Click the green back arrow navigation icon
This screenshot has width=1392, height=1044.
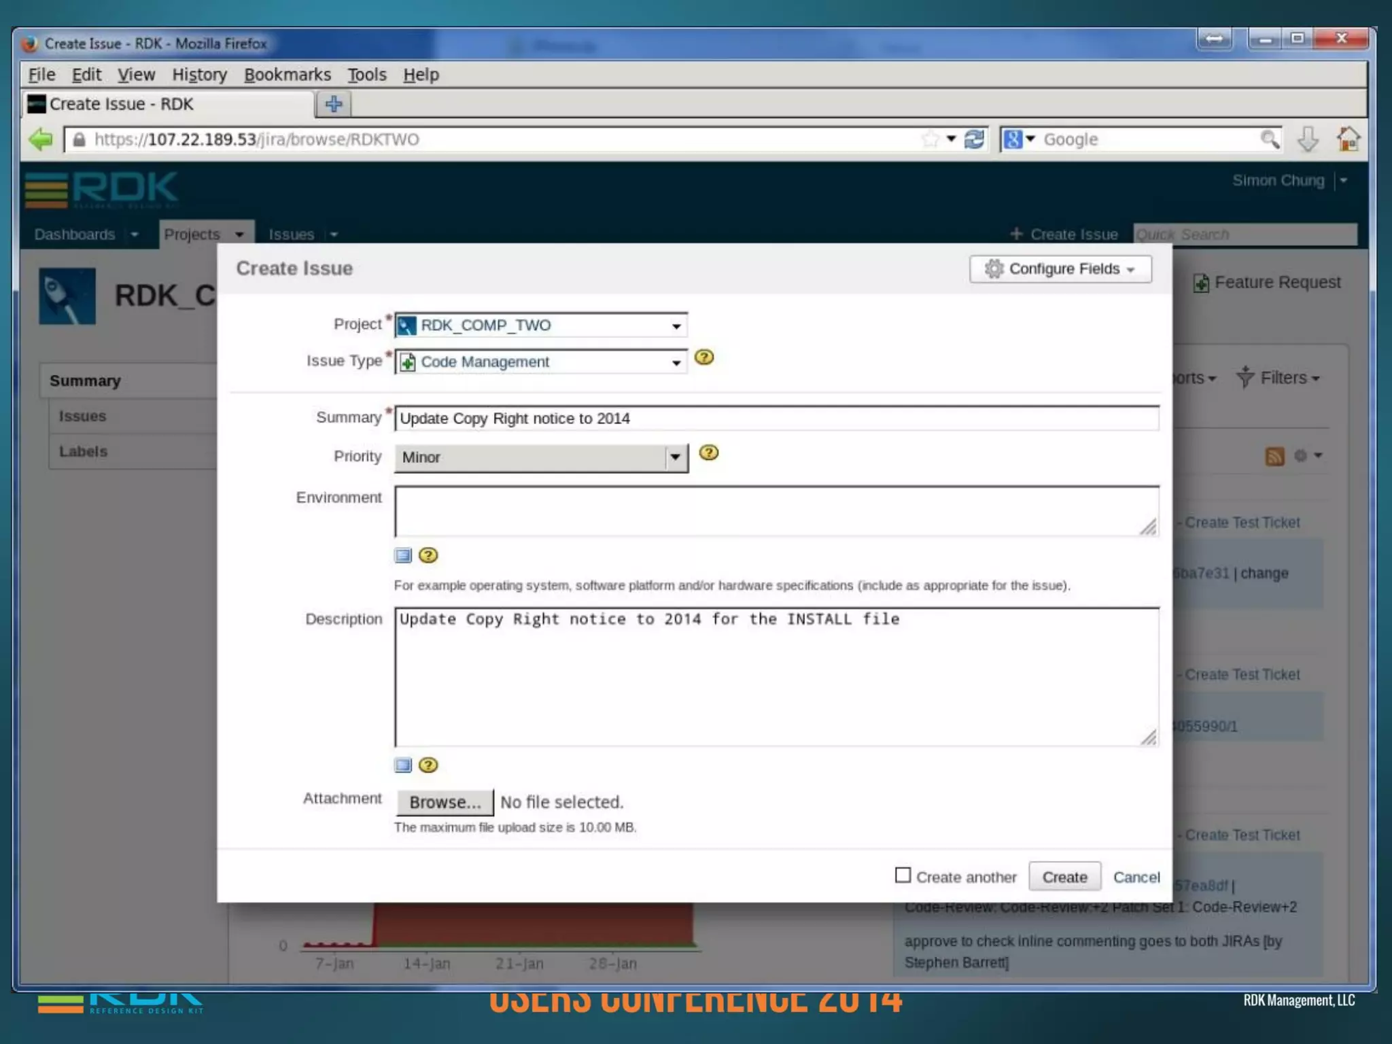41,139
